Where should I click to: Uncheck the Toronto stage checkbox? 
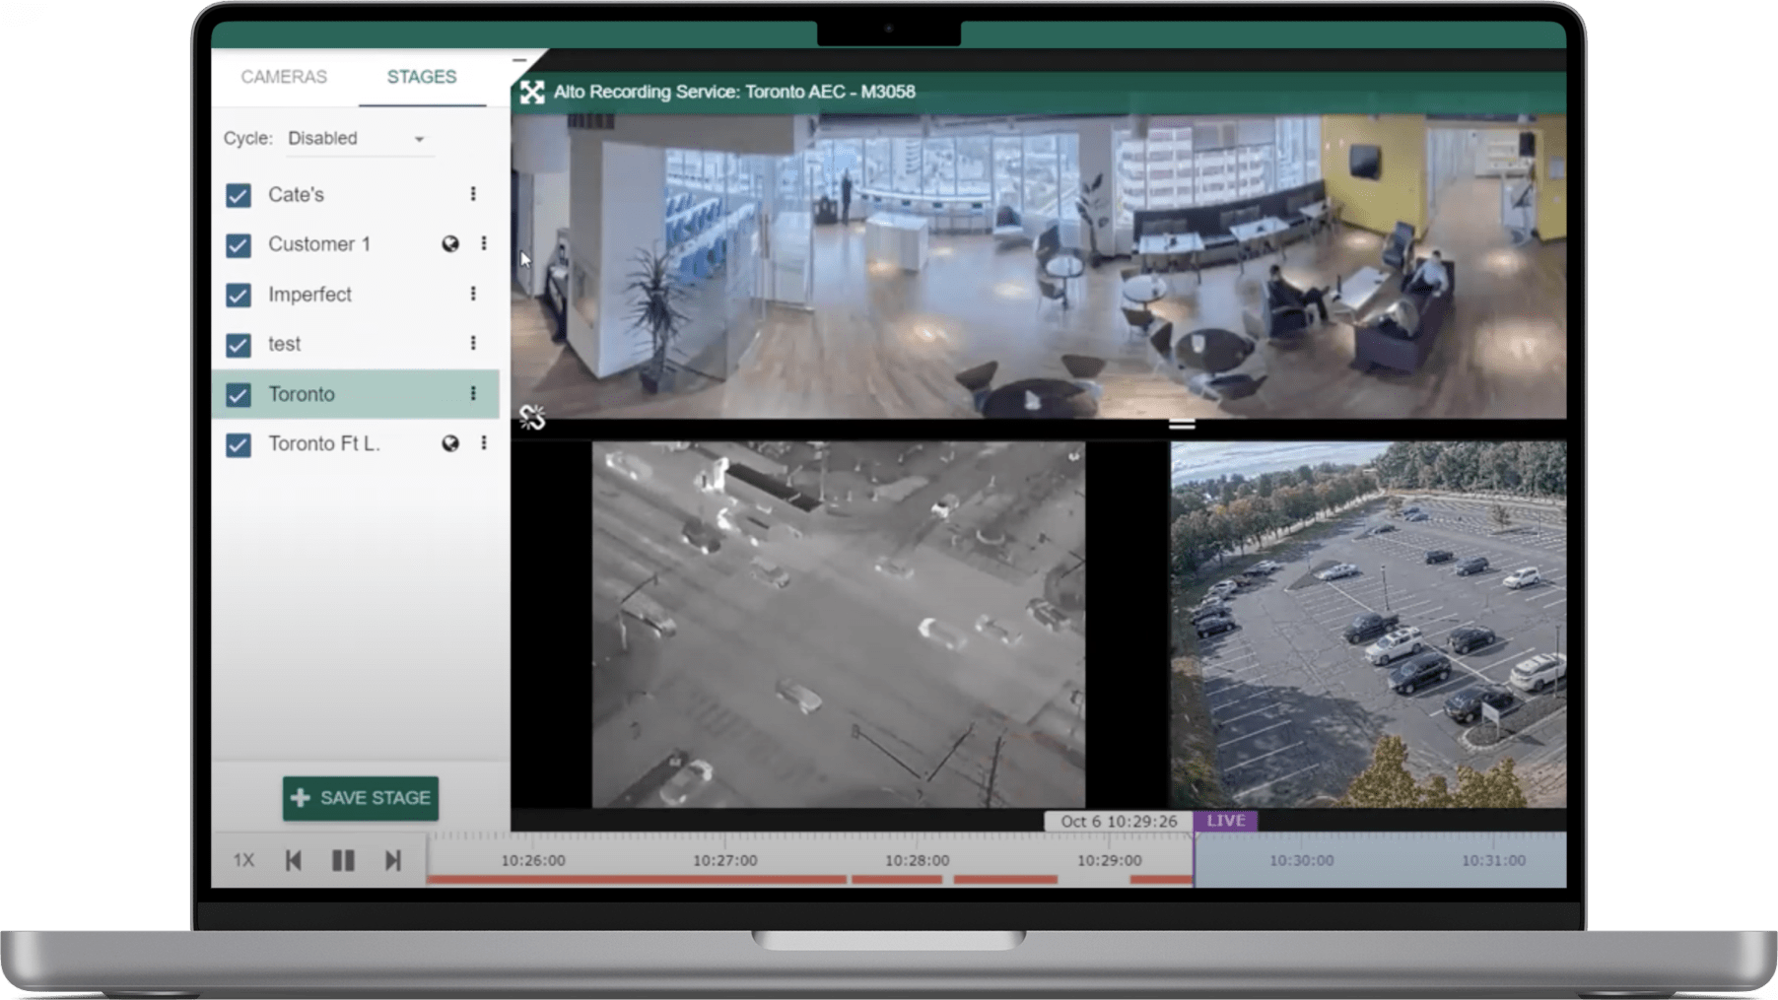point(239,395)
